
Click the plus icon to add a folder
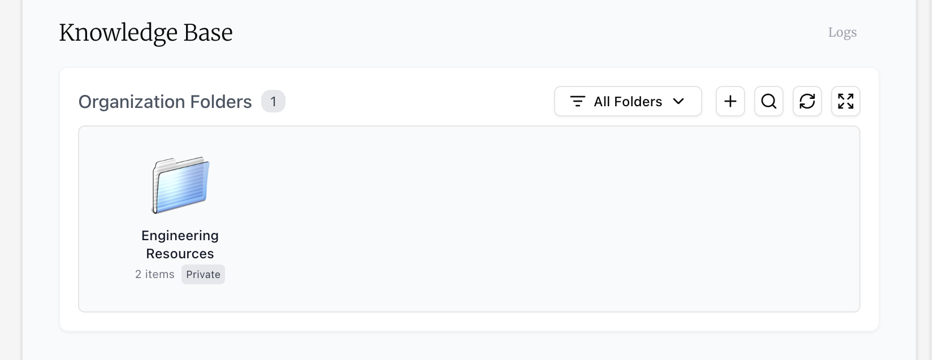730,101
